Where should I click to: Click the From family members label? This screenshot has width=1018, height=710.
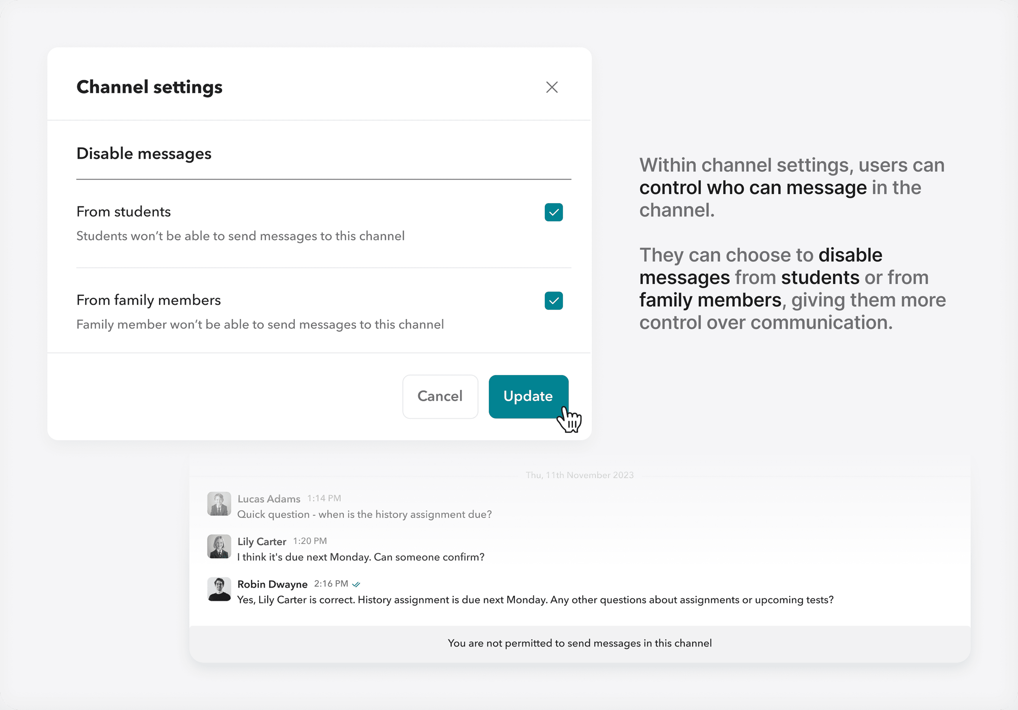(x=149, y=300)
